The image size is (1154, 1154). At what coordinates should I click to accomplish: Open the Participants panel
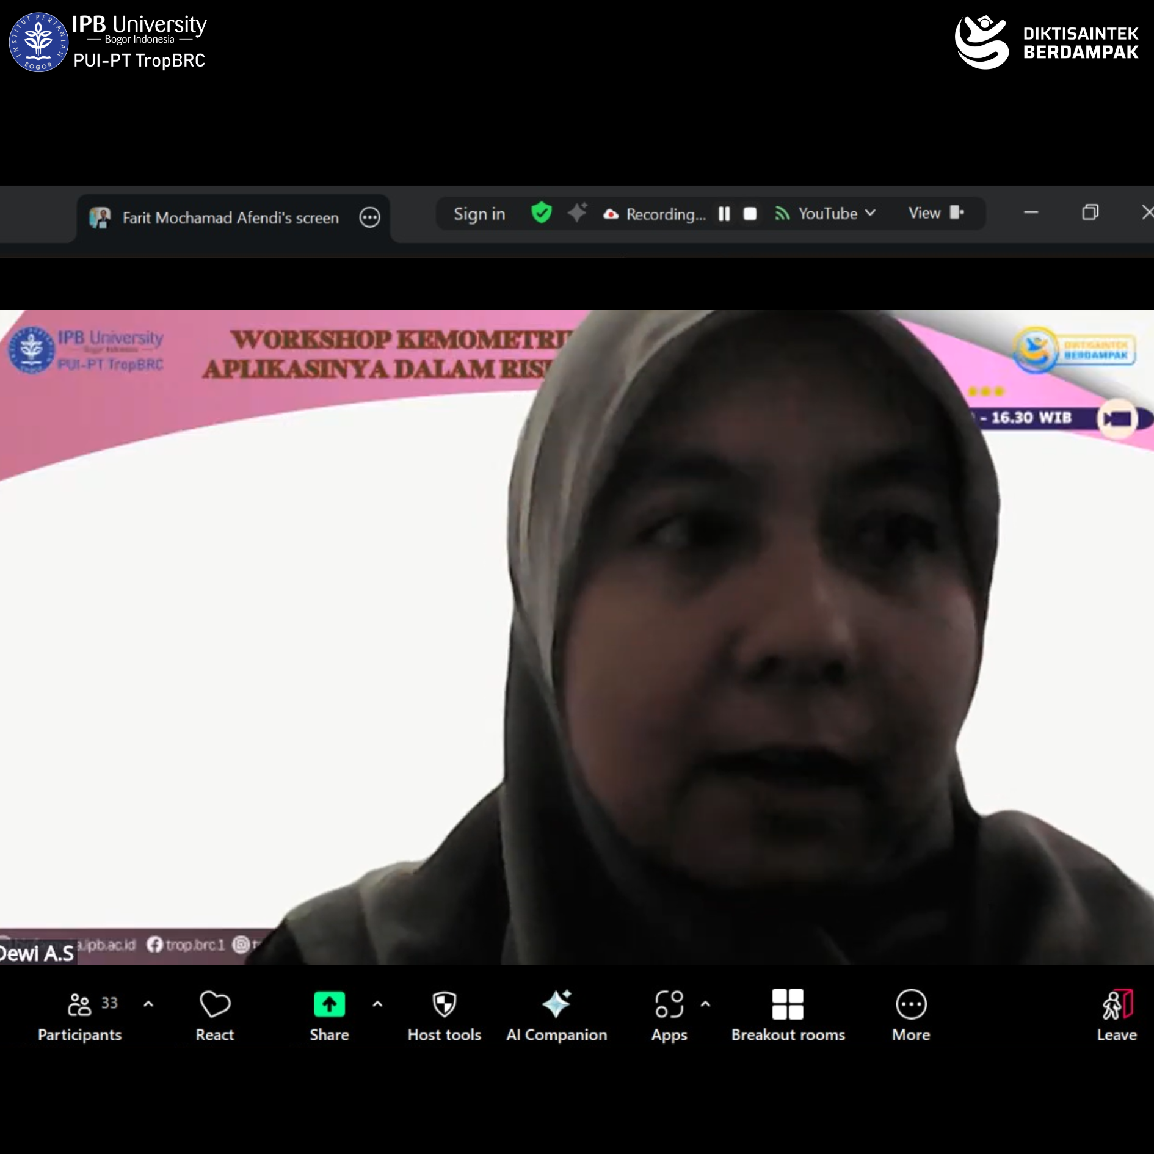[x=80, y=1015]
